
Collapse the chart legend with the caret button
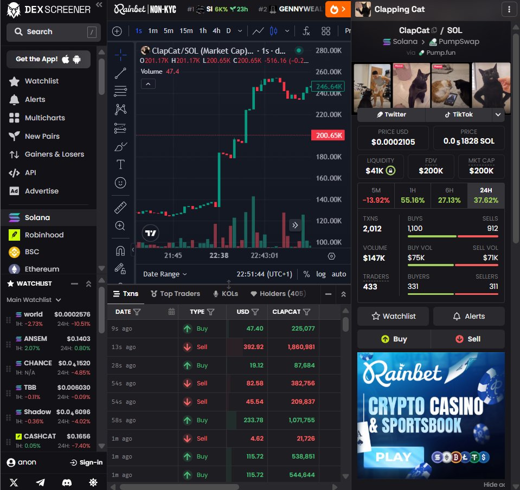point(148,84)
